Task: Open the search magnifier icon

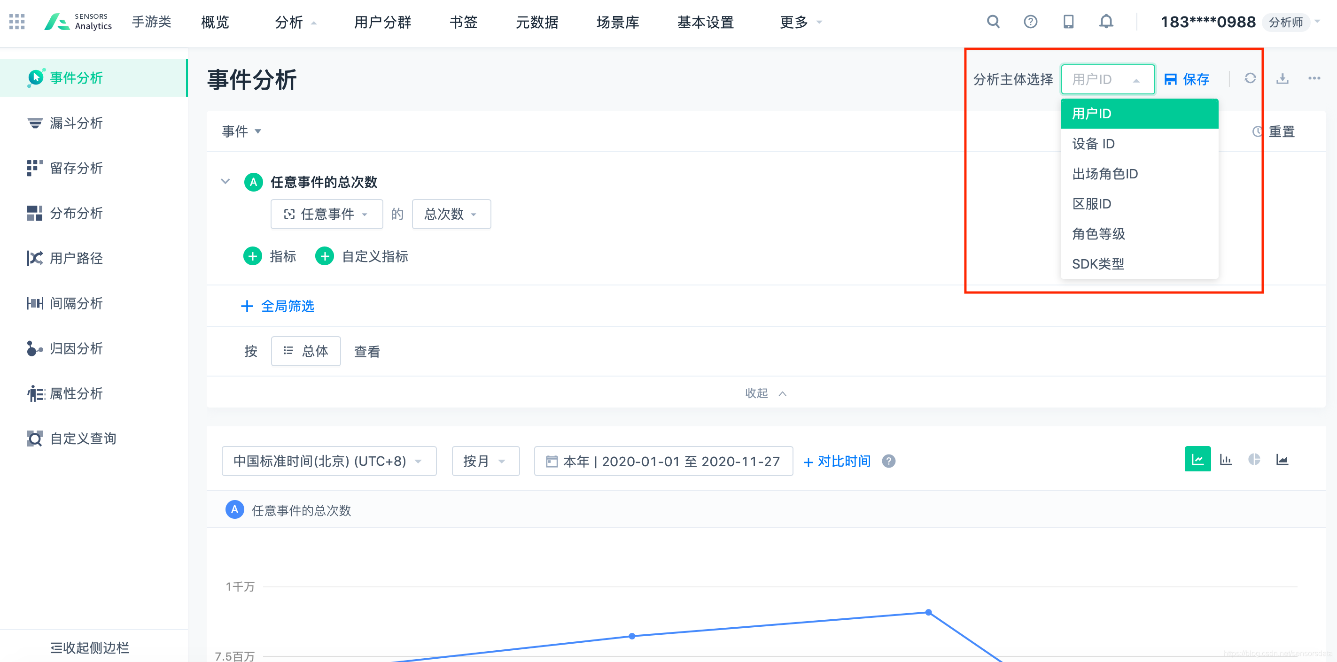Action: (993, 21)
